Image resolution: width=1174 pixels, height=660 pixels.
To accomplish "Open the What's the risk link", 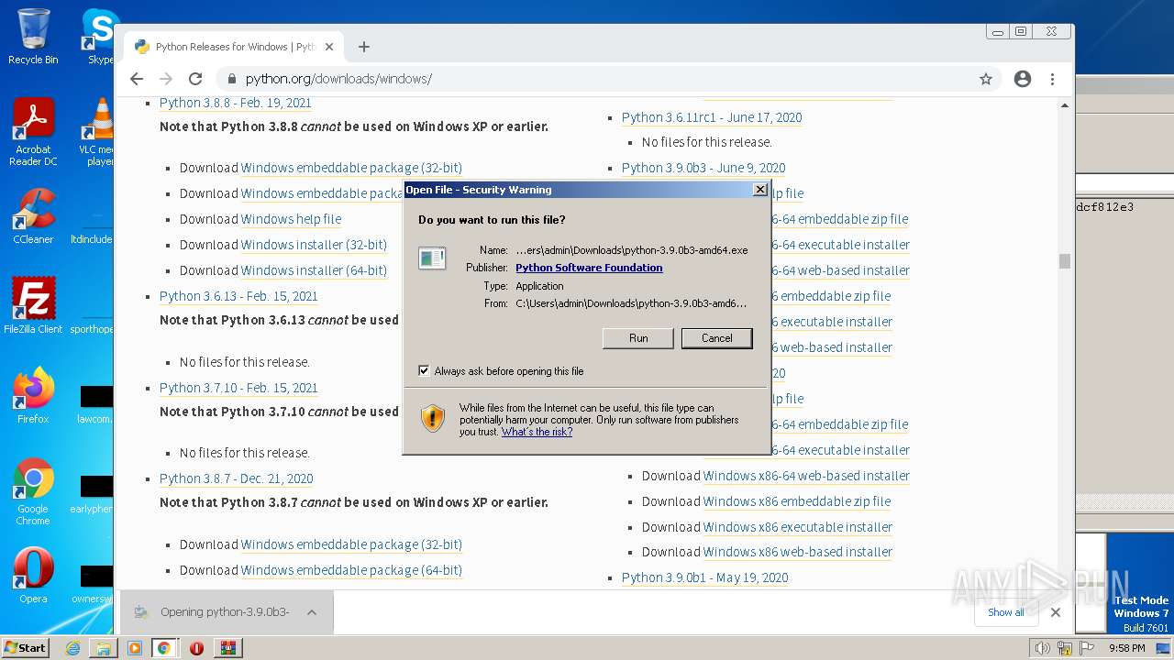I will click(x=537, y=432).
